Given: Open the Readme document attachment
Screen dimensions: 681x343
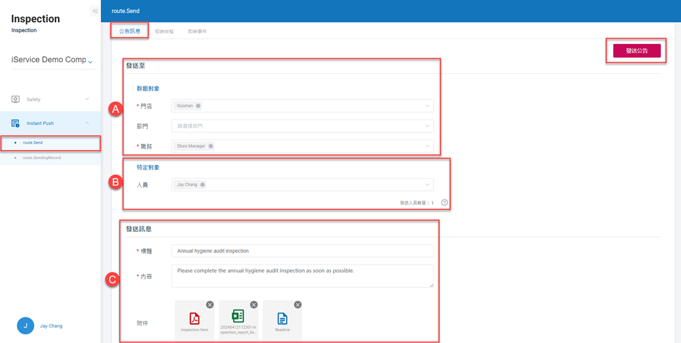Looking at the screenshot, I should coord(282,319).
